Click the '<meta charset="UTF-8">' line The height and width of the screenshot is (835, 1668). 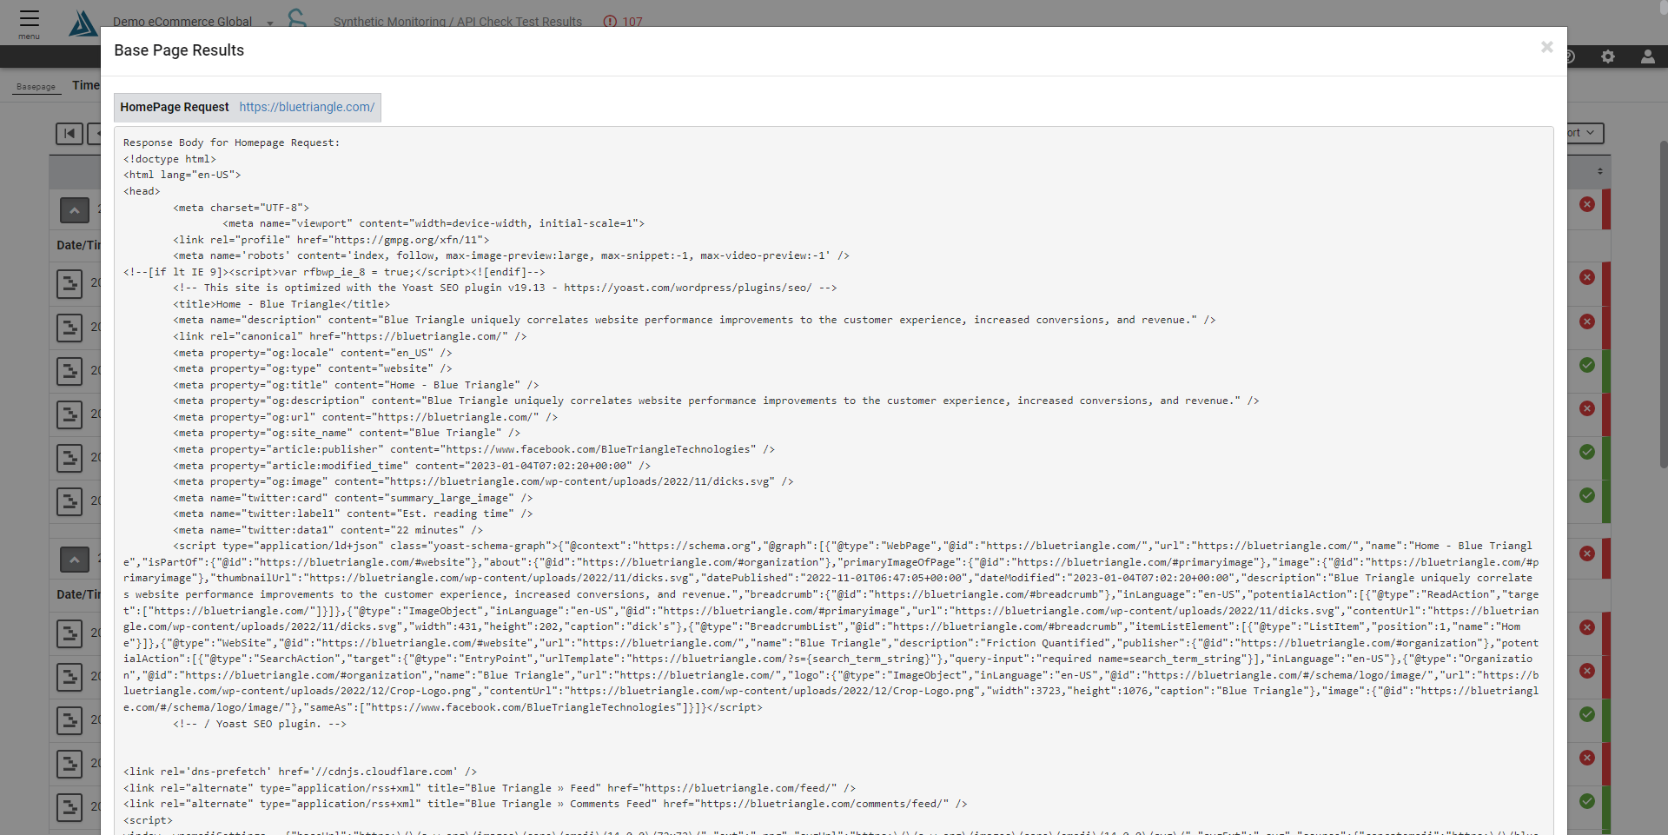(x=241, y=208)
